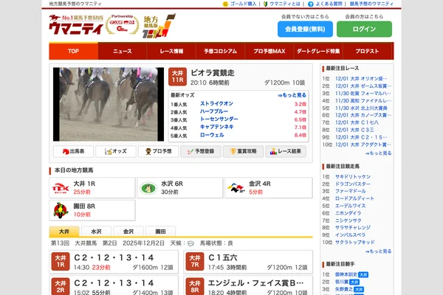
Task: Open the 園田 8R 10分前 card
Action: pyautogui.click(x=92, y=210)
